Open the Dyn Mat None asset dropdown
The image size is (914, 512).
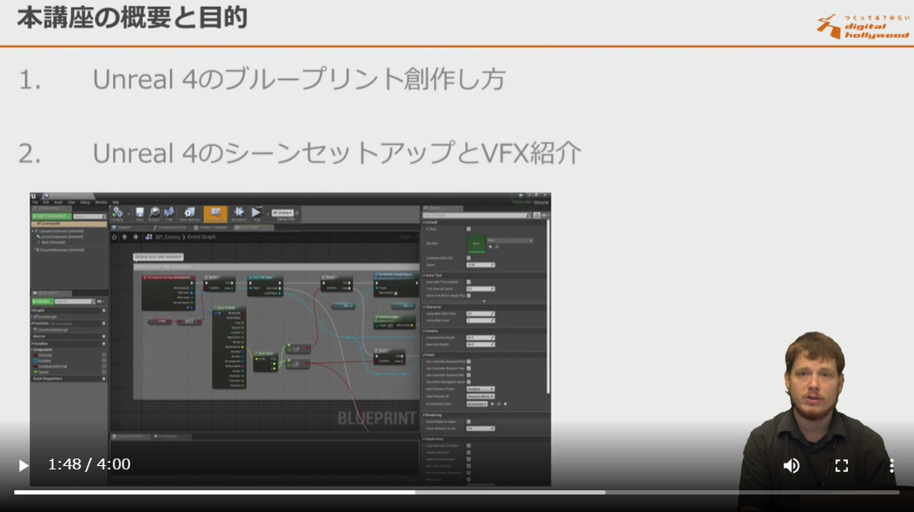[510, 241]
